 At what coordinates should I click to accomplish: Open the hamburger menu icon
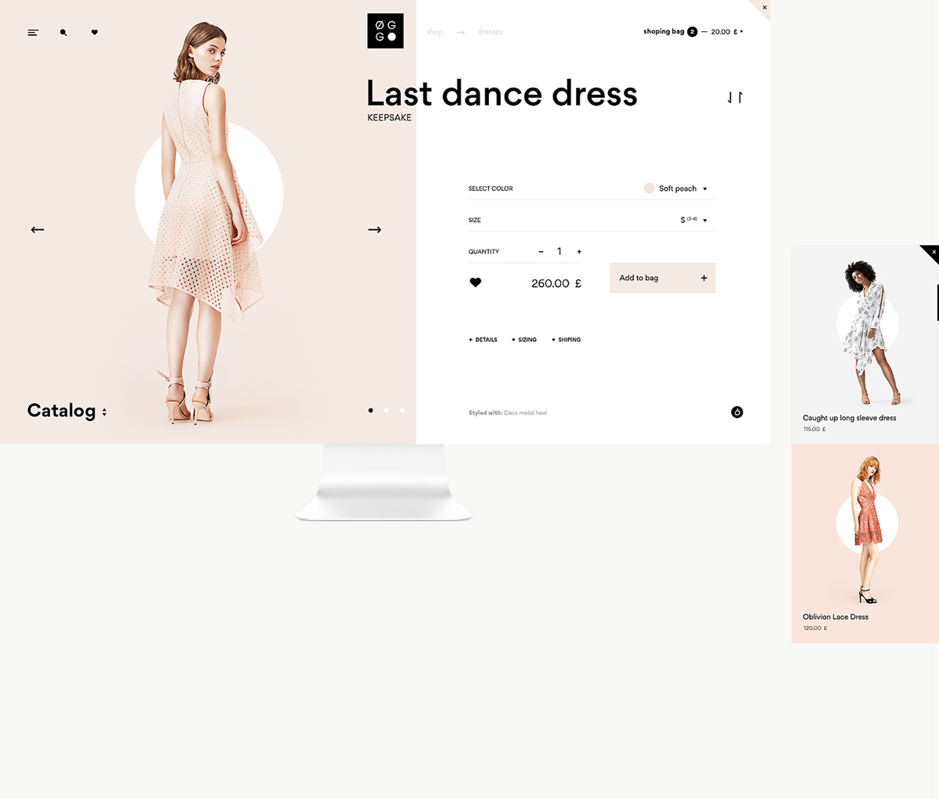pyautogui.click(x=33, y=33)
